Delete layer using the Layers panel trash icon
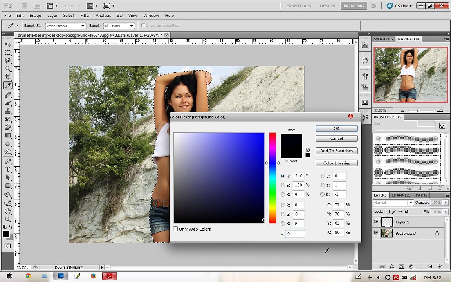Screen dimensions: 451x282 (x=440, y=267)
